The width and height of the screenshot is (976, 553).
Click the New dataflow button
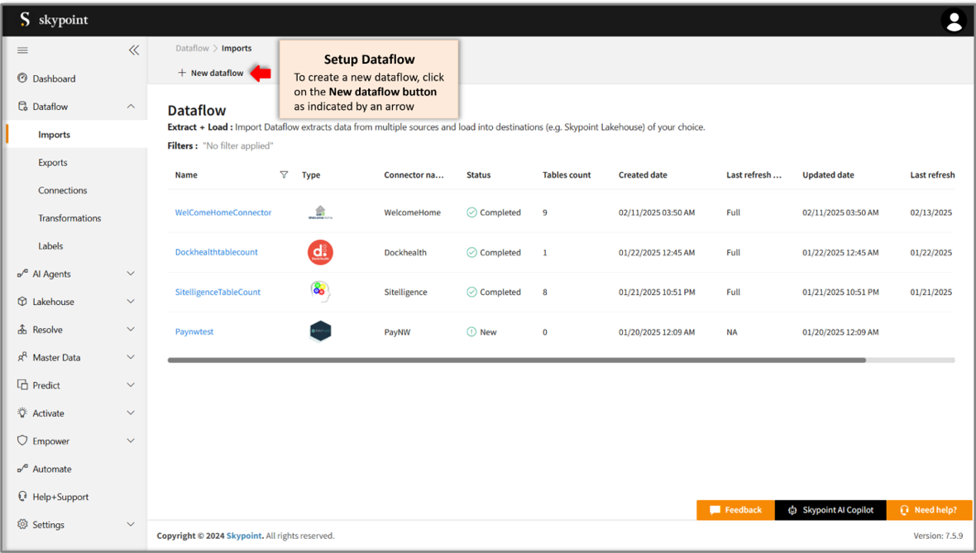pos(211,73)
